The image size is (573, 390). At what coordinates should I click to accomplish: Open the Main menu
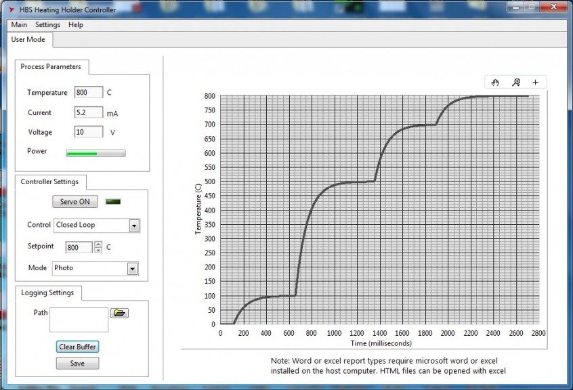[19, 24]
